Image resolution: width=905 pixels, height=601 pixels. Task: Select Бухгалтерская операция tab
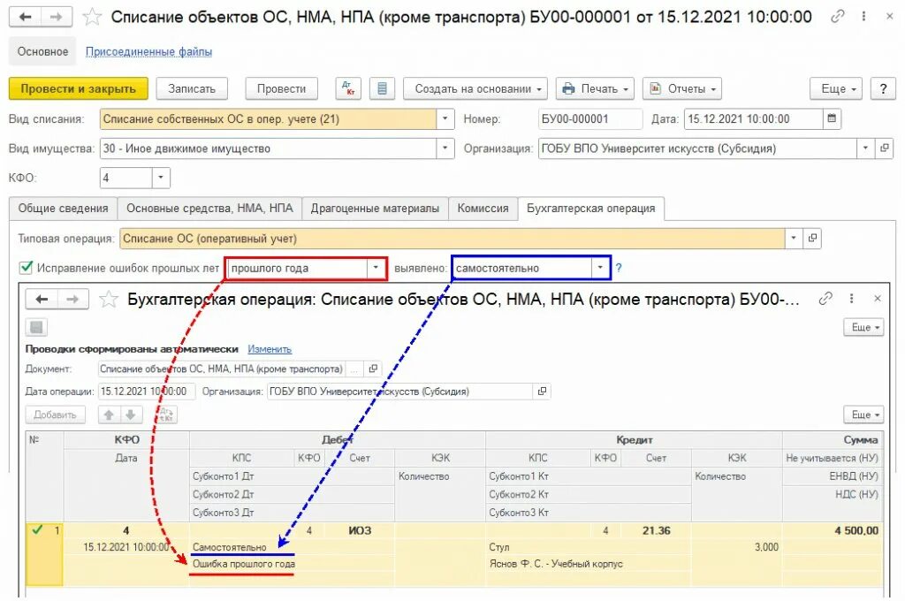[591, 209]
